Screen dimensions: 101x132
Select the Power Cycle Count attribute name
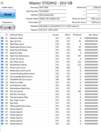pos(18,68)
